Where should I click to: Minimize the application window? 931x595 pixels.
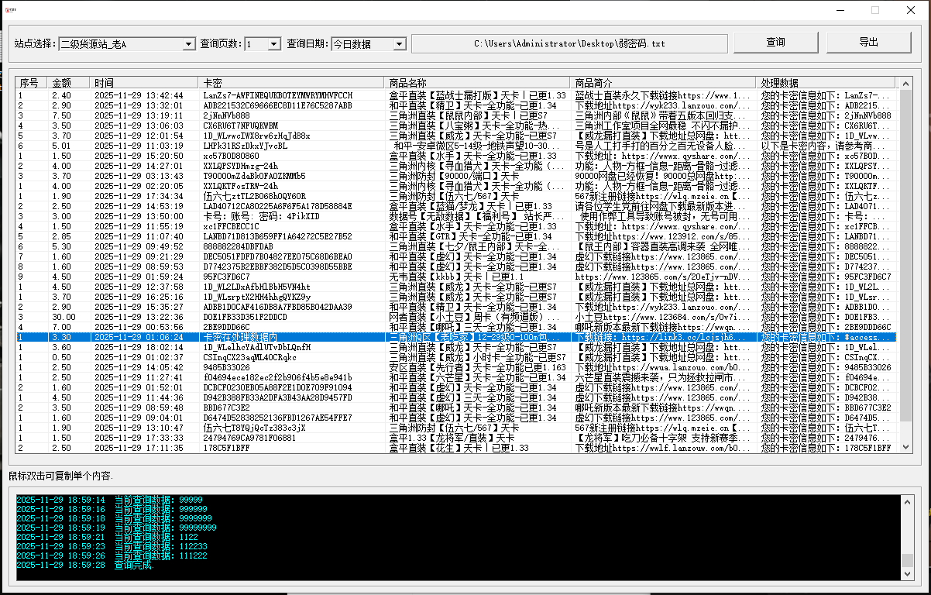pos(840,10)
